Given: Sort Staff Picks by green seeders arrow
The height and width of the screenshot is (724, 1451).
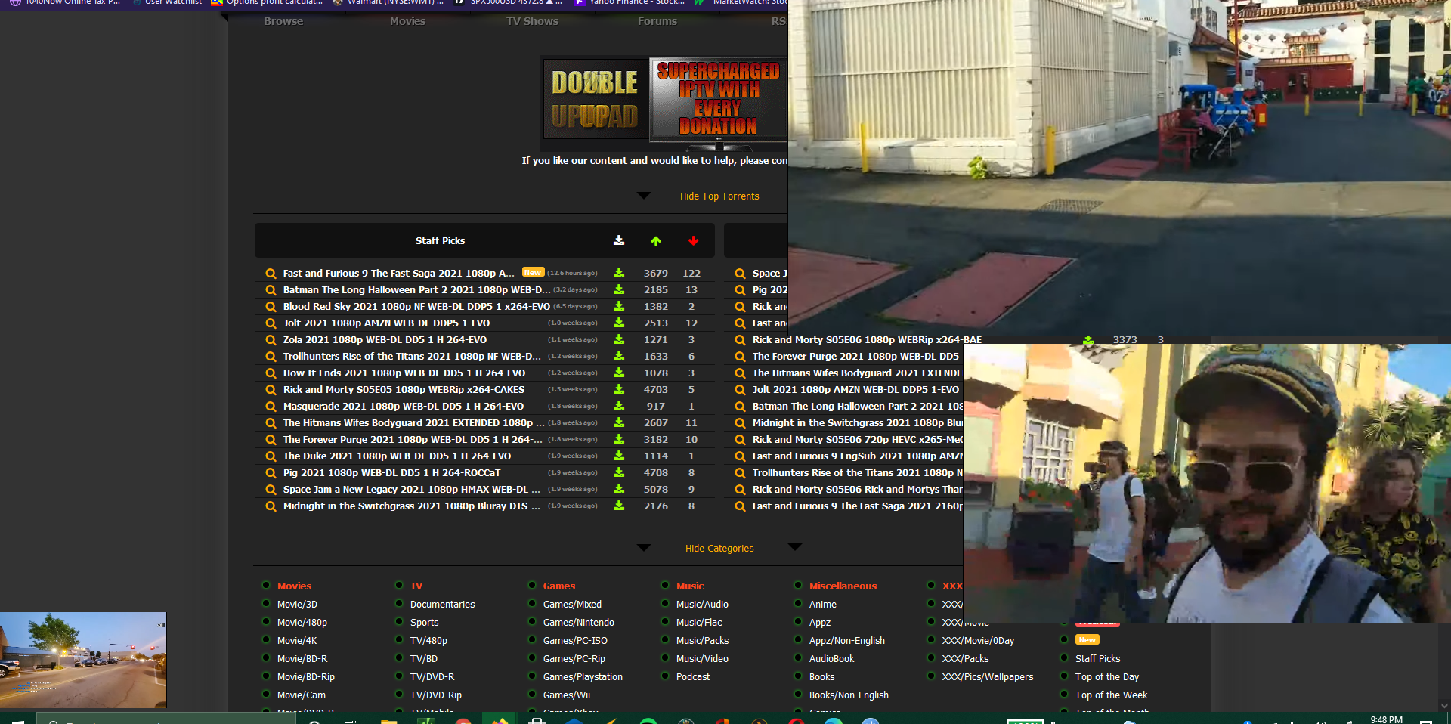Looking at the screenshot, I should click(656, 240).
